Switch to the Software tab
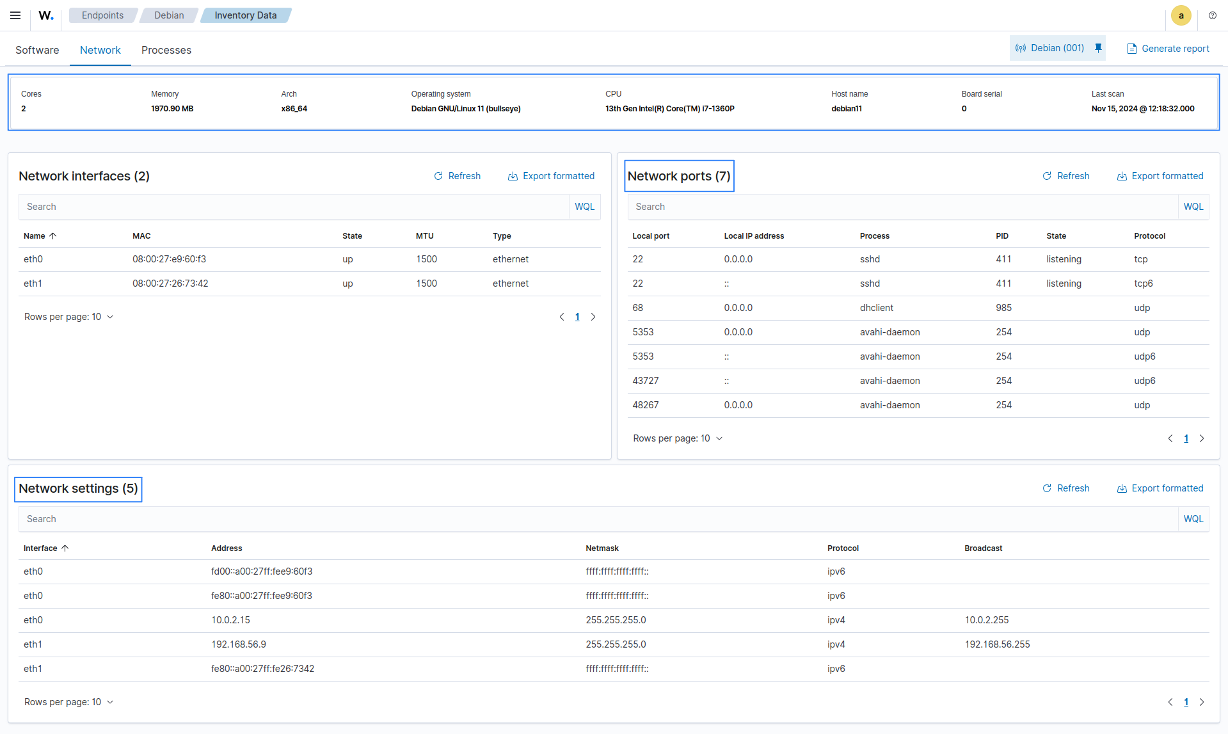The height and width of the screenshot is (734, 1228). 37,50
